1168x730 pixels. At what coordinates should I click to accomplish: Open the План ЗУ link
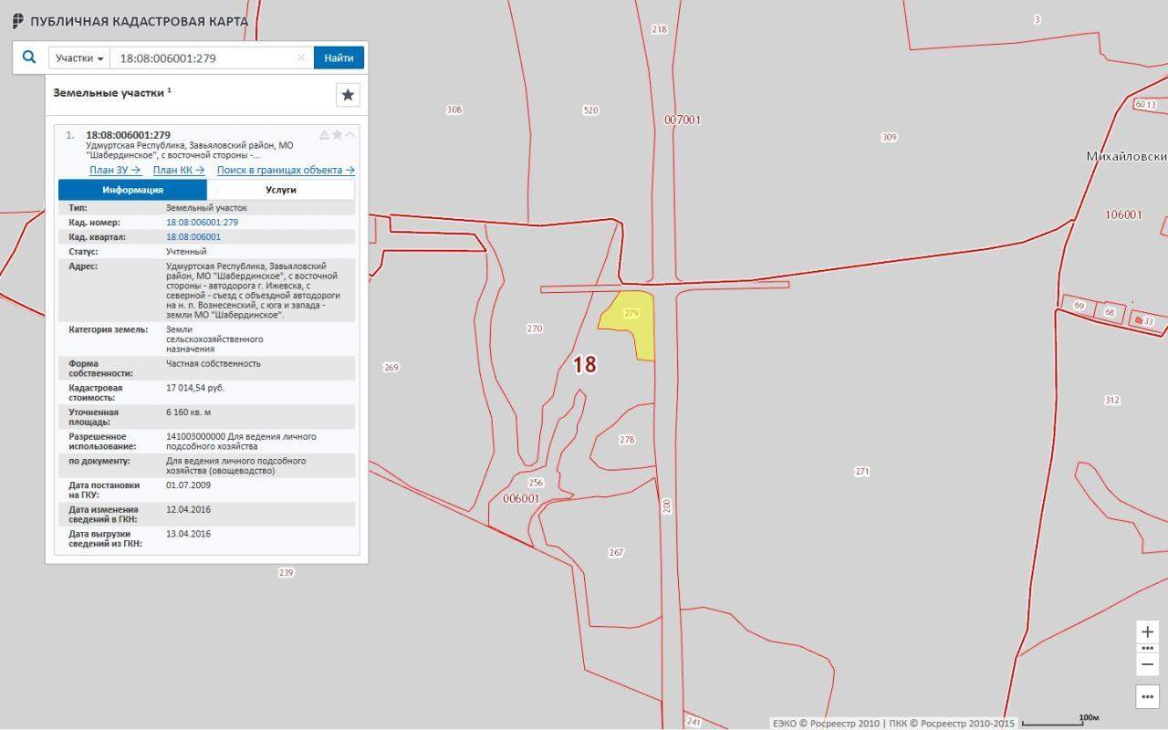coord(115,170)
